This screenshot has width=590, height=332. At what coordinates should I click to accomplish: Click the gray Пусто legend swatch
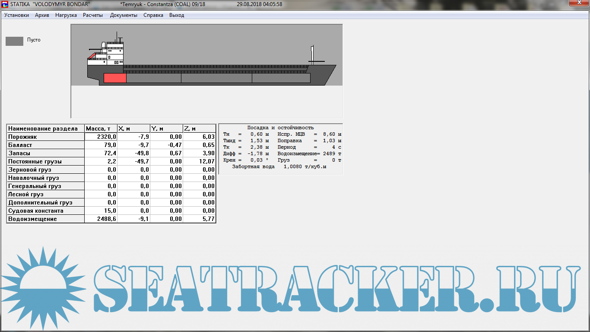point(14,41)
